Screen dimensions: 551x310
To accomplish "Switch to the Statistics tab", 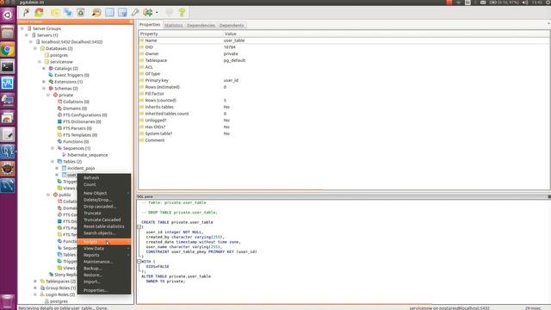I will click(174, 25).
